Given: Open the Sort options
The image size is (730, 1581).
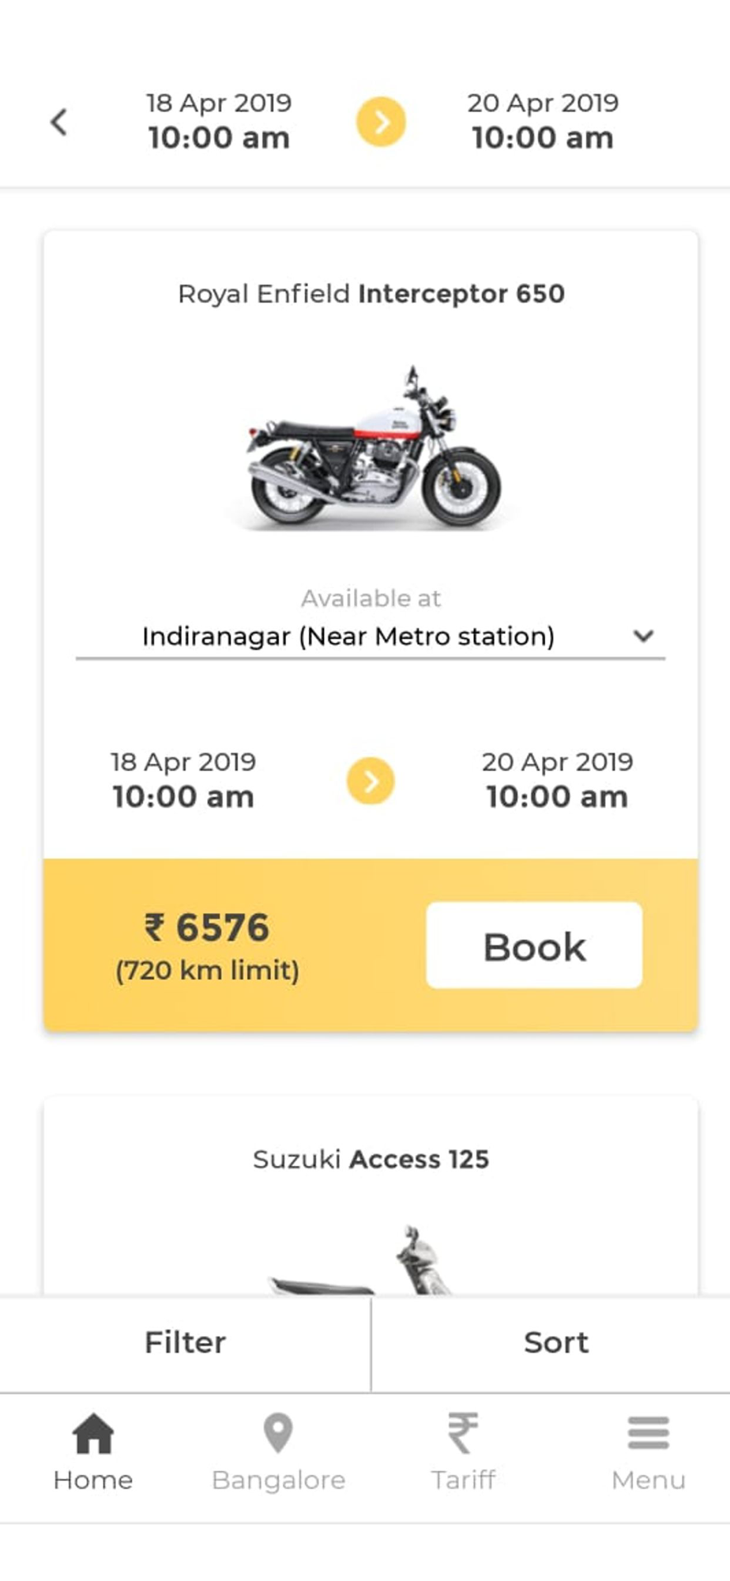Looking at the screenshot, I should (556, 1343).
